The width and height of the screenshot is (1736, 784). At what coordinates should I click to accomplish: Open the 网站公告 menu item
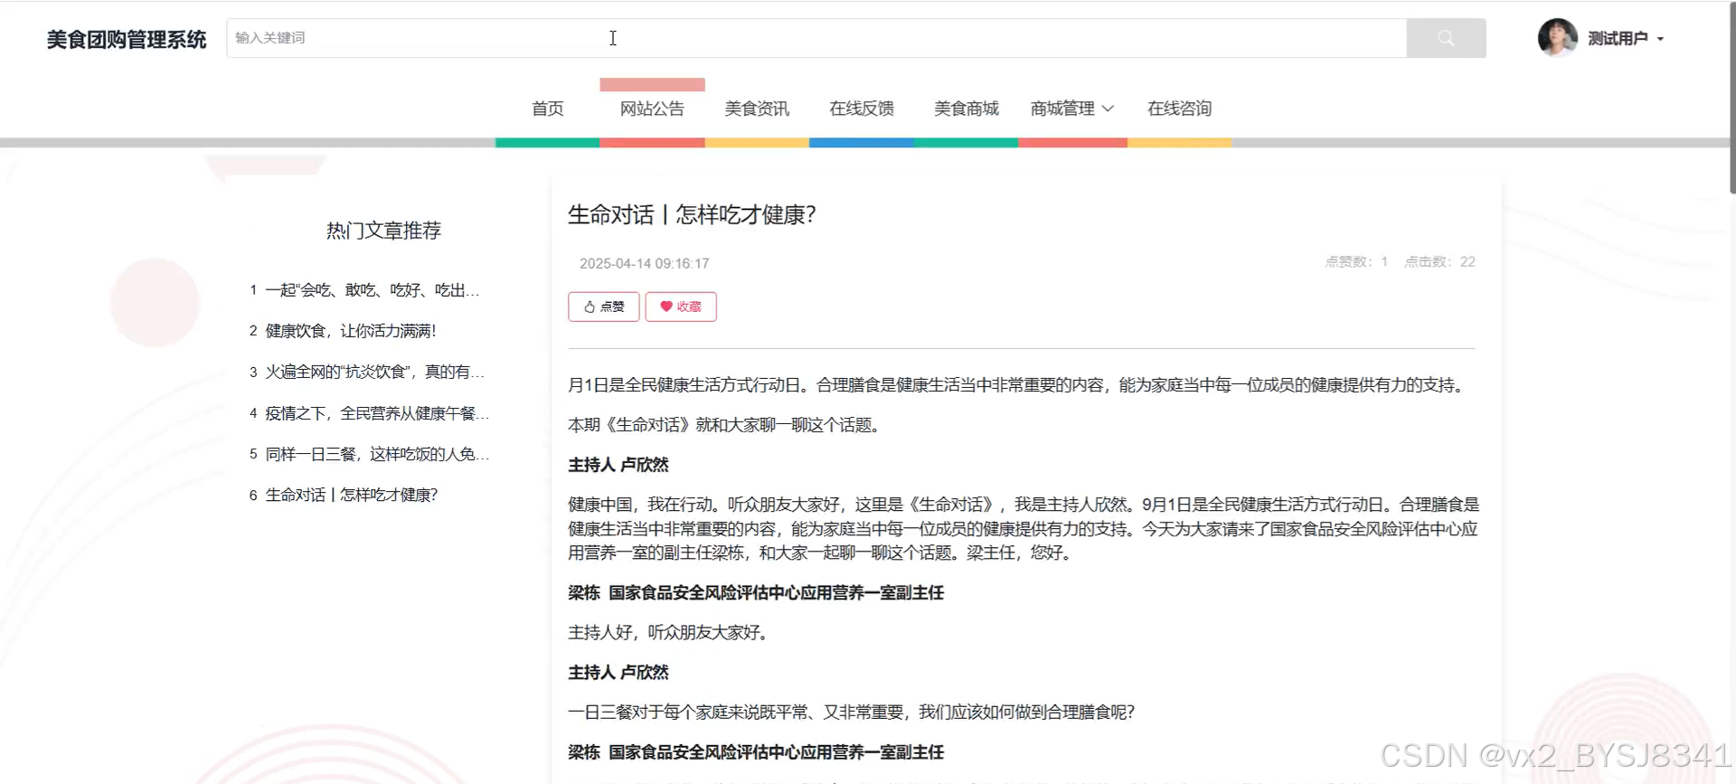(x=652, y=109)
